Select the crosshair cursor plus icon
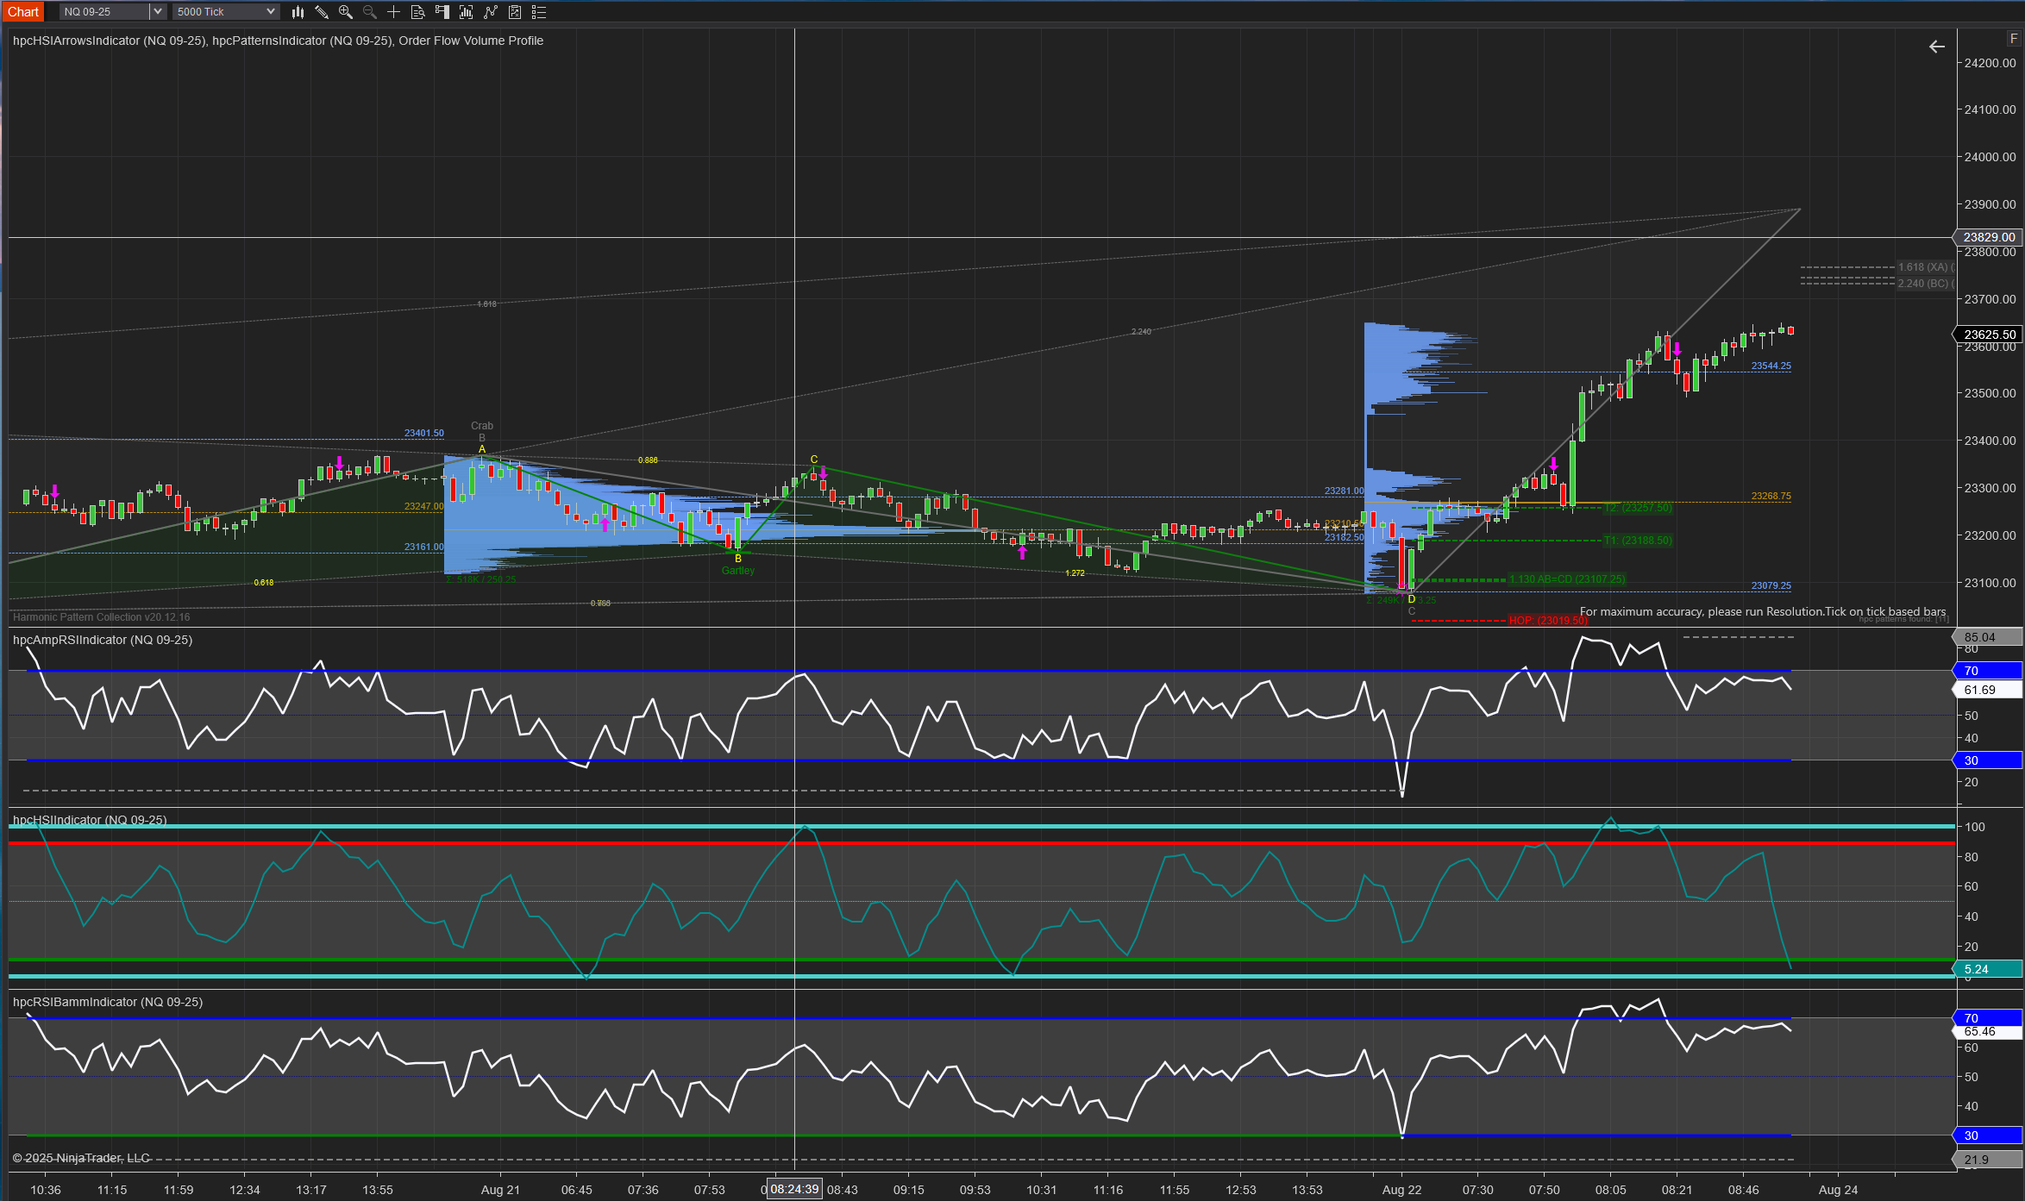The height and width of the screenshot is (1201, 2025). [394, 11]
